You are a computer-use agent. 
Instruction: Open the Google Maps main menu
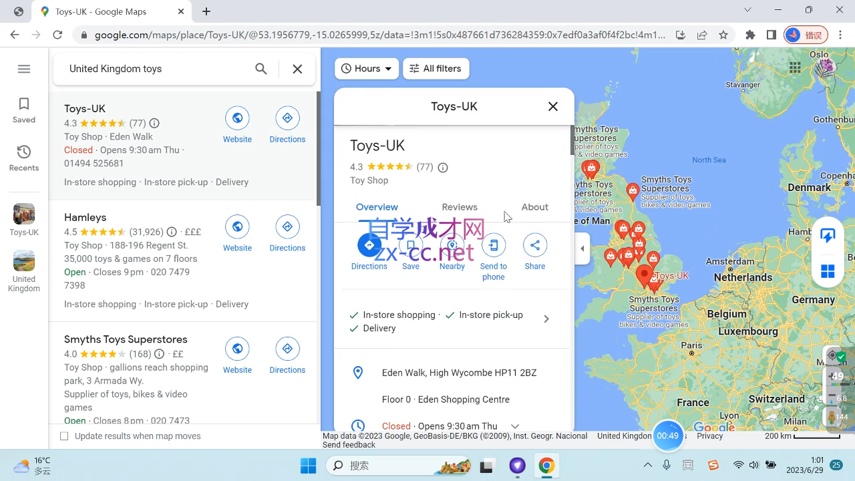(24, 68)
